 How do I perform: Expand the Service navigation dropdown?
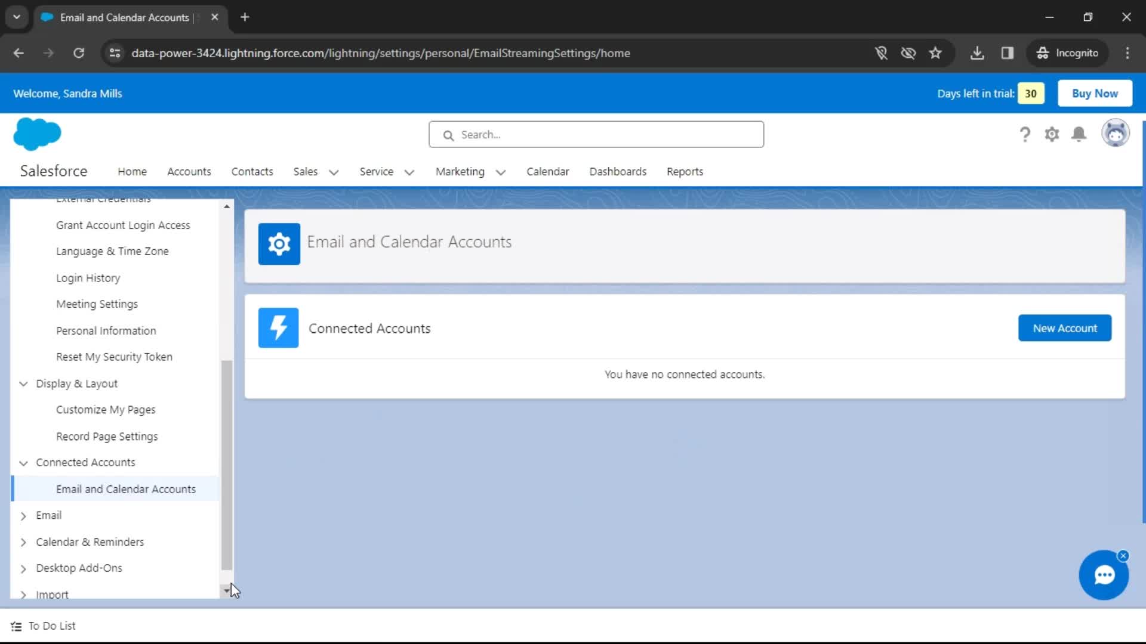coord(409,172)
